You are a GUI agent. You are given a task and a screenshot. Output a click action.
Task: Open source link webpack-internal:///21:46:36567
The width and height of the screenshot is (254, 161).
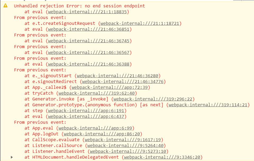[x=89, y=53]
